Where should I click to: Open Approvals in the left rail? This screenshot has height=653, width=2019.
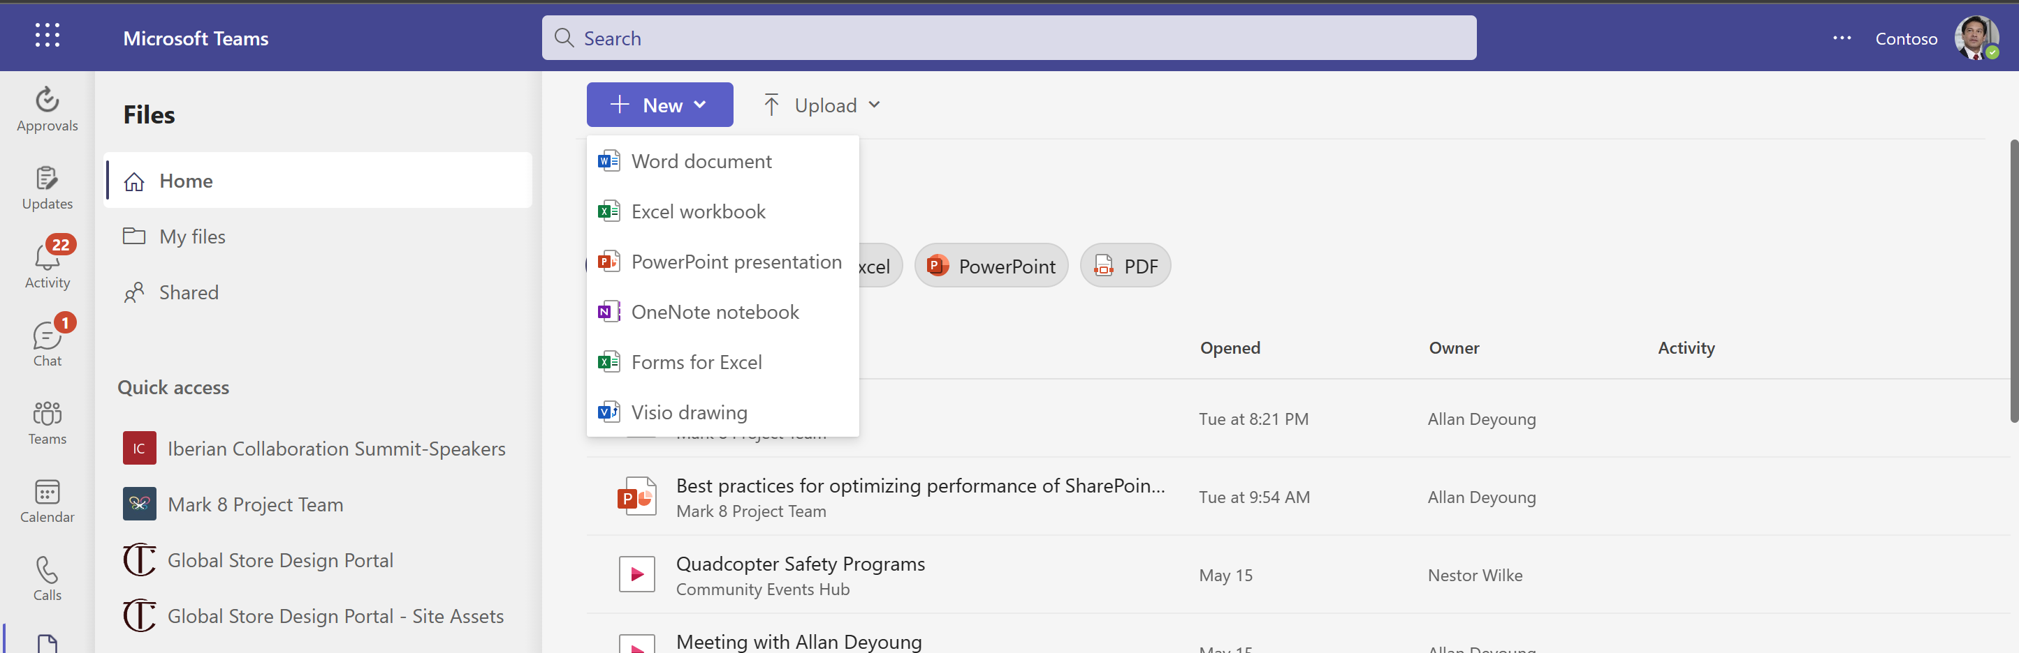(47, 110)
